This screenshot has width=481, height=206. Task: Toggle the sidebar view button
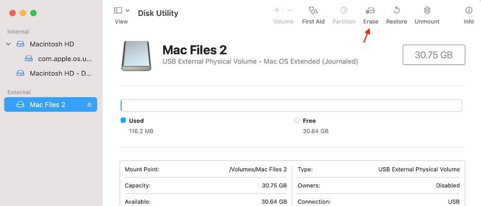(x=118, y=10)
